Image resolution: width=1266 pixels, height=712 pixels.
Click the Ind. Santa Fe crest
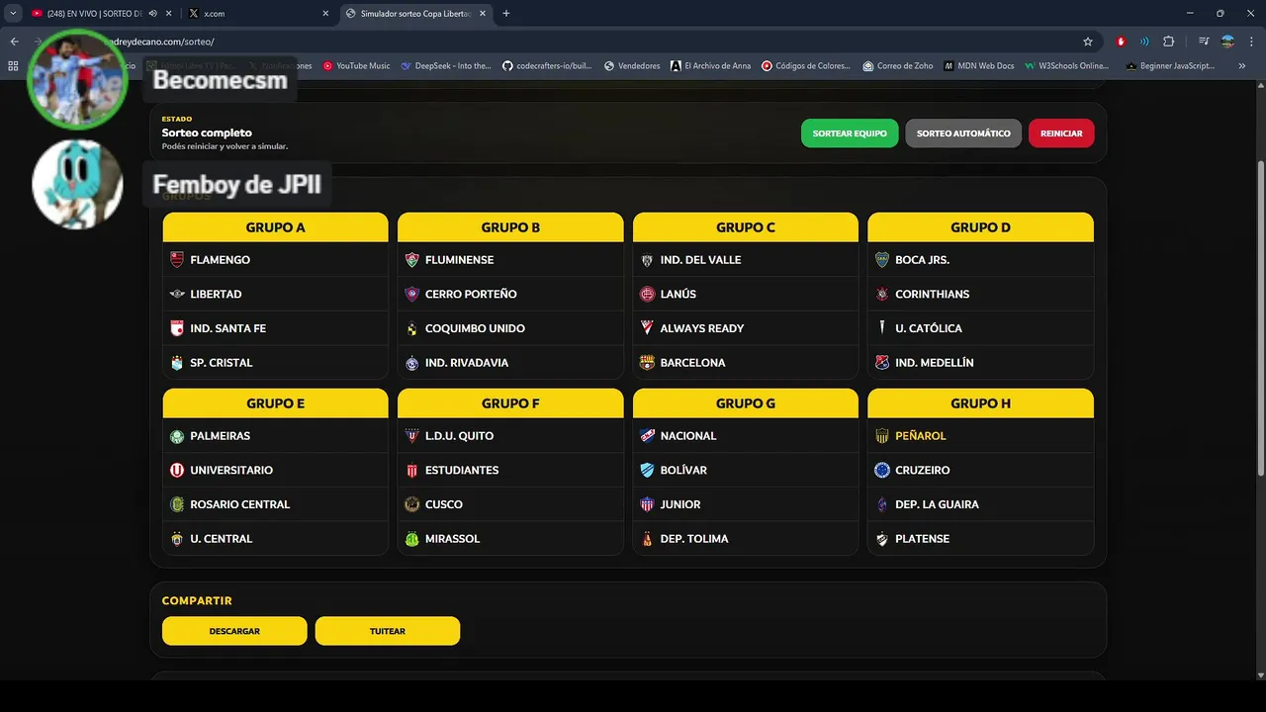(177, 328)
